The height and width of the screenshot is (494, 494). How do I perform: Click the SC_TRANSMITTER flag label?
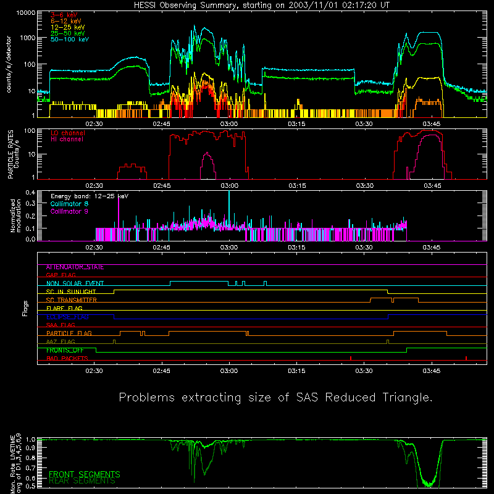click(x=72, y=300)
